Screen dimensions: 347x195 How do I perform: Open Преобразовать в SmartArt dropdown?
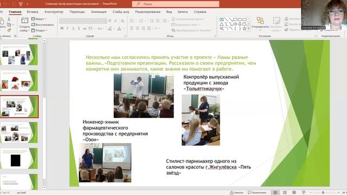192,30
